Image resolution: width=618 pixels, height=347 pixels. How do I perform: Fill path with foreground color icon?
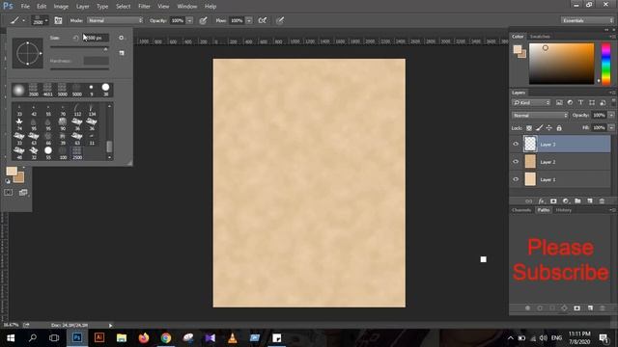(528, 308)
